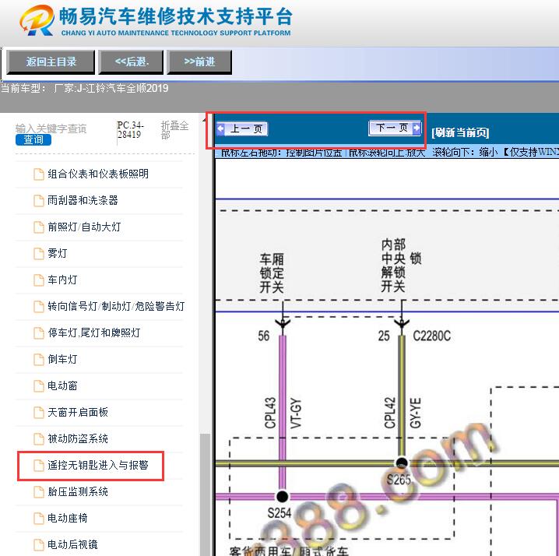Viewport: 559px width, 556px height.
Task: Click right arrow icon on 下一页
Action: coord(417,128)
